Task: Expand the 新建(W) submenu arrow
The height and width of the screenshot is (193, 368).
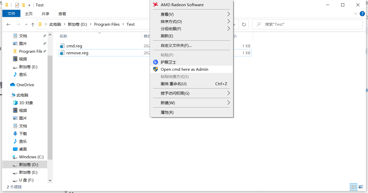Action: click(x=228, y=103)
